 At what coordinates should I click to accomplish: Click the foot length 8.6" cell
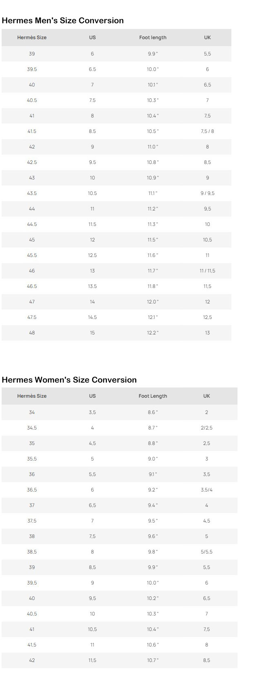(x=153, y=412)
